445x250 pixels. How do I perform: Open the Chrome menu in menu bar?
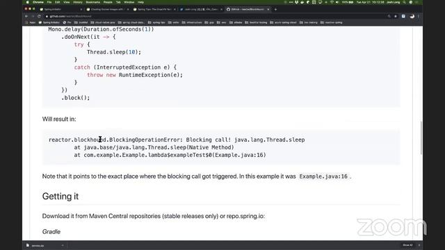pyautogui.click(x=38, y=2)
